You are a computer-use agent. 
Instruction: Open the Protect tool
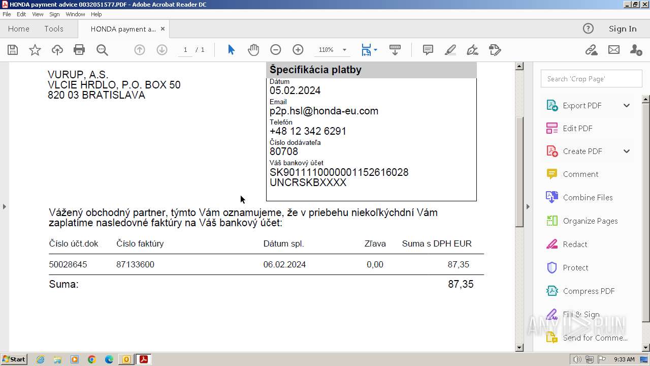pyautogui.click(x=575, y=267)
